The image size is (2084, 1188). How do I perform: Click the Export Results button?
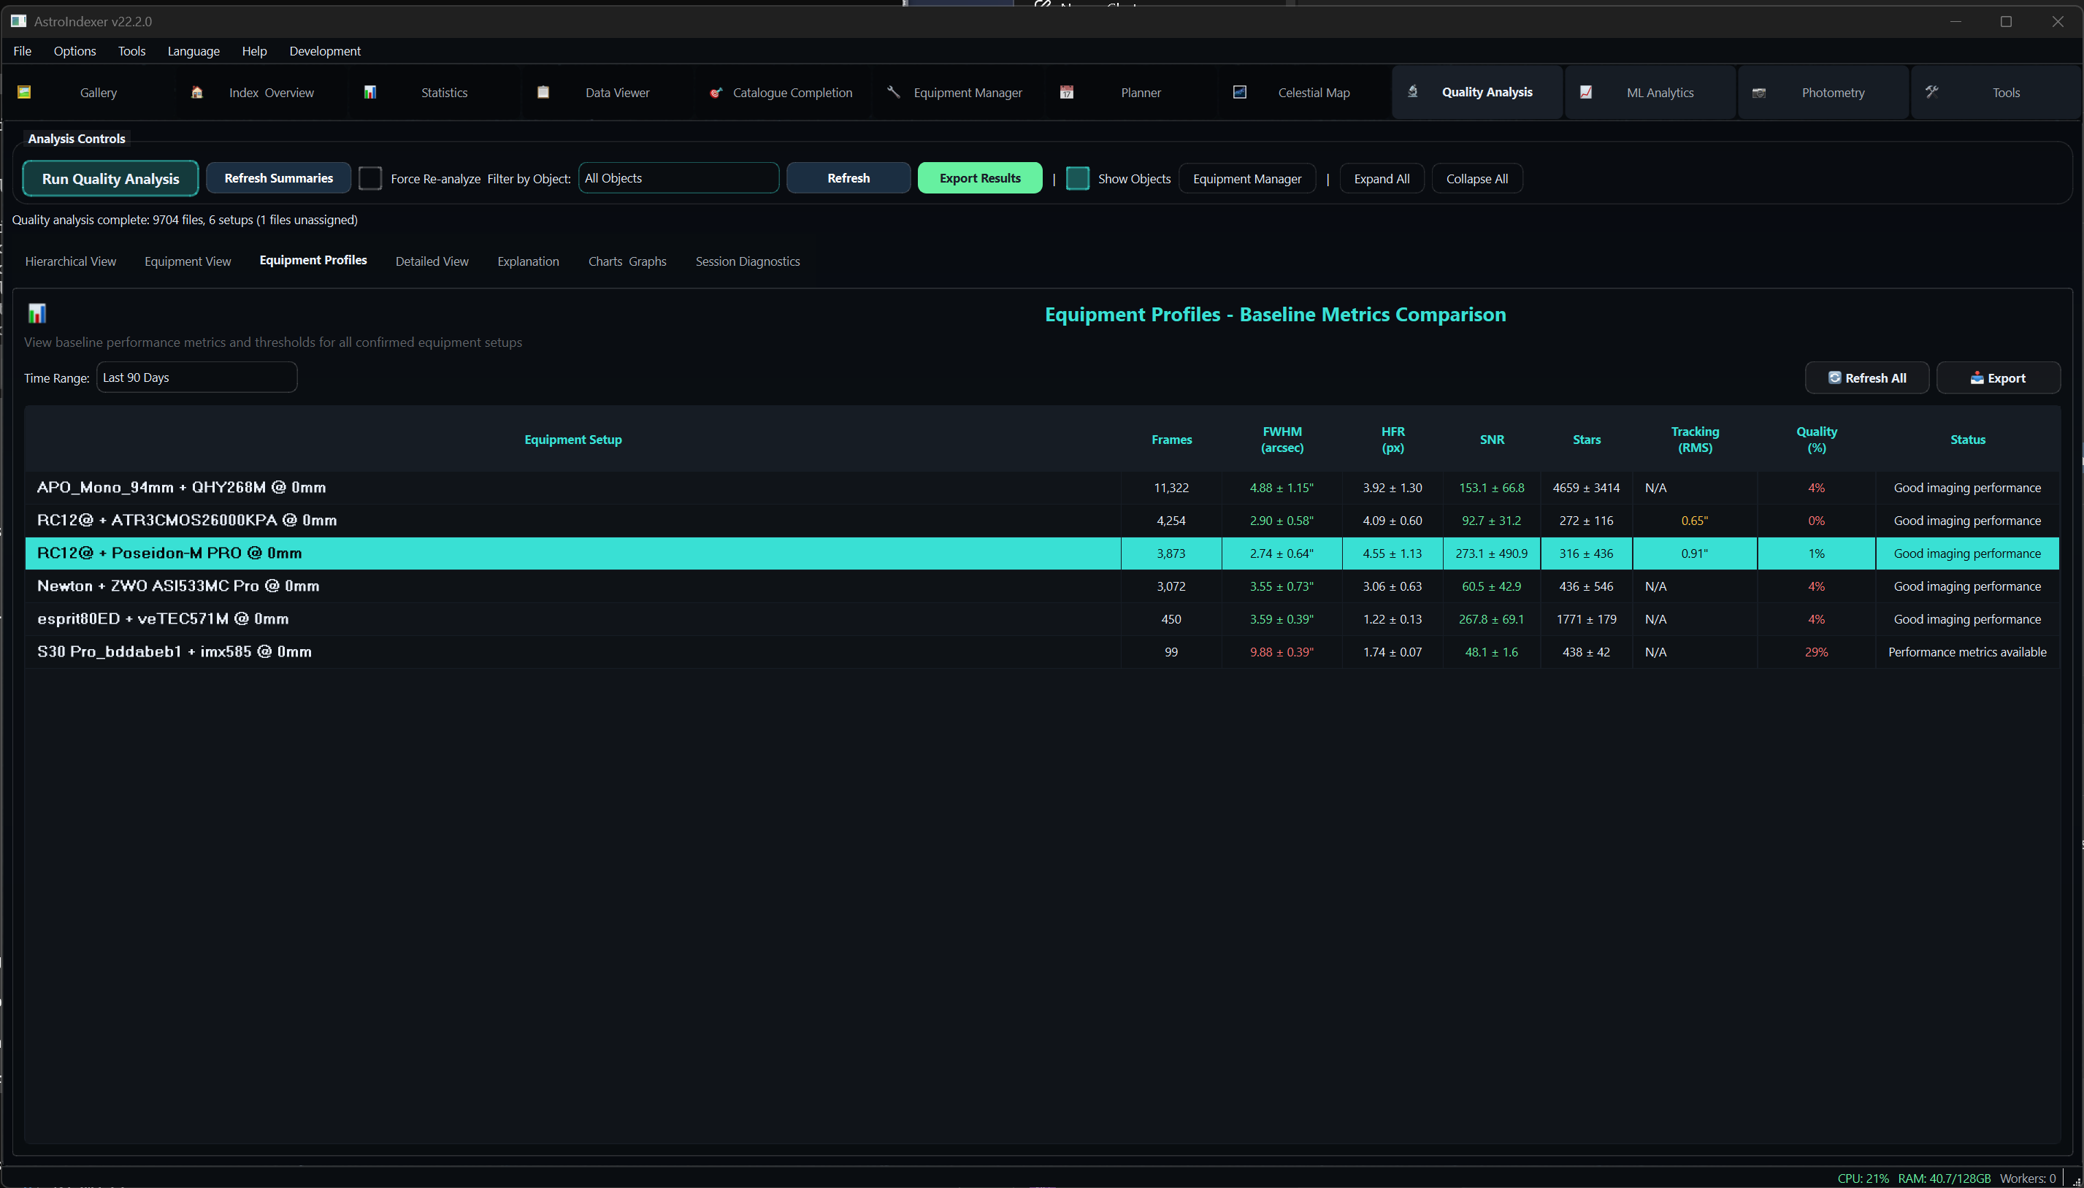979,178
